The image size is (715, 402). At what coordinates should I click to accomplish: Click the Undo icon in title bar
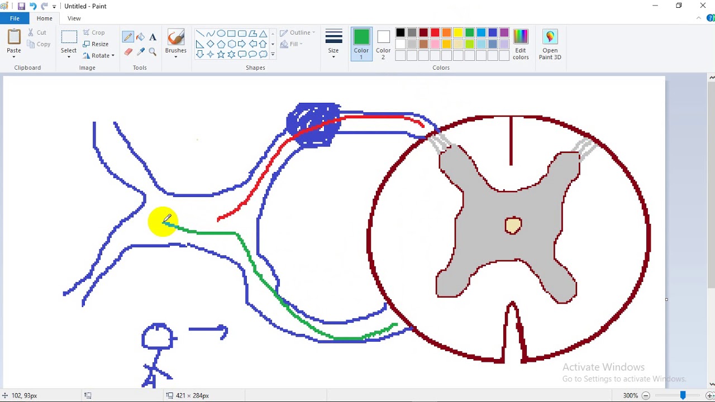pos(33,6)
